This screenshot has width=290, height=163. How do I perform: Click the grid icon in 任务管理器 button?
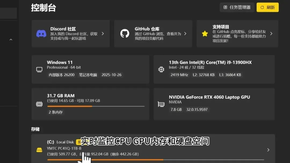[225, 8]
